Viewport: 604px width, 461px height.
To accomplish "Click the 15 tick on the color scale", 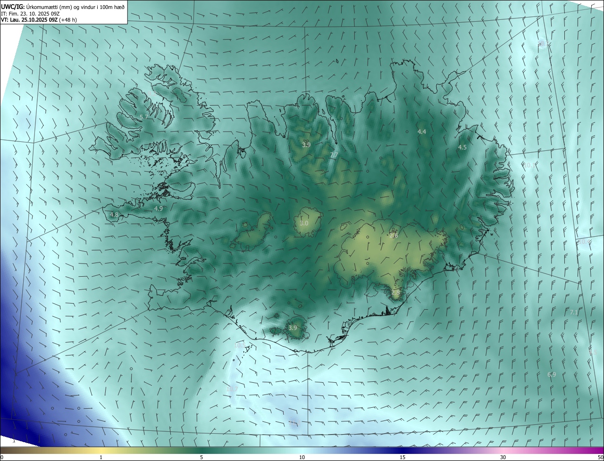I will (x=403, y=457).
